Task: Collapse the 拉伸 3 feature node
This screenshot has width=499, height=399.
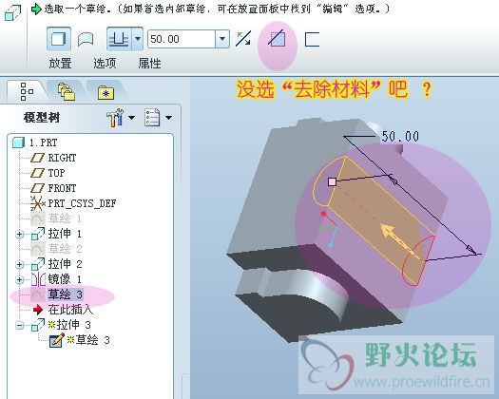Action: pyautogui.click(x=19, y=325)
